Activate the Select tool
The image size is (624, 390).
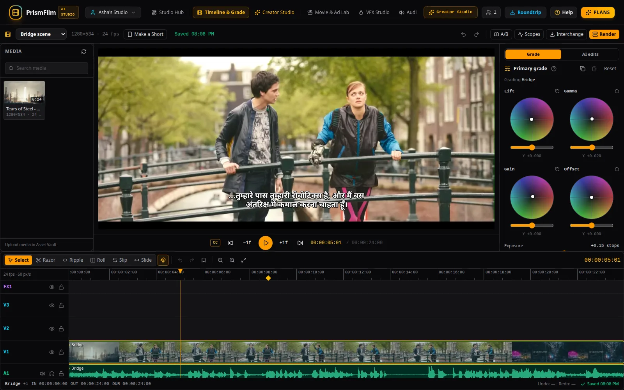point(18,260)
